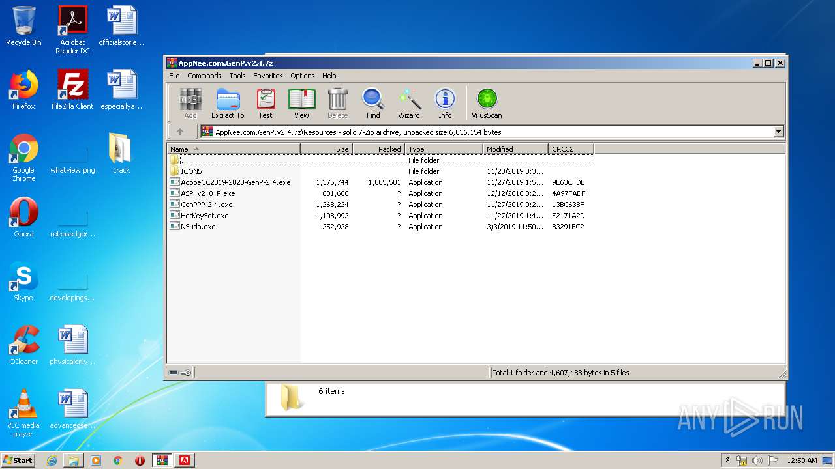Run VirusScan from the toolbar
The width and height of the screenshot is (835, 469).
point(487,104)
